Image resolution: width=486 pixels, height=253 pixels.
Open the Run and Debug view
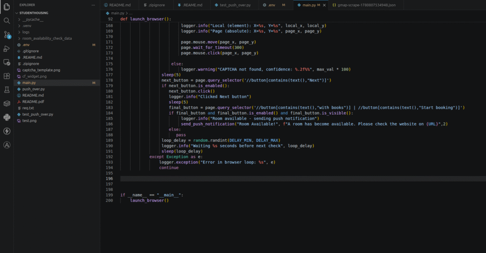[7, 48]
